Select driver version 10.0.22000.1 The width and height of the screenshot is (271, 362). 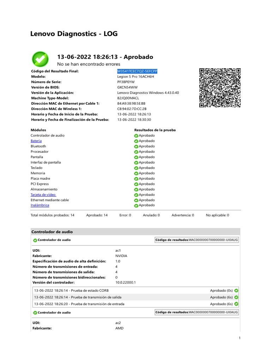pyautogui.click(x=125, y=282)
